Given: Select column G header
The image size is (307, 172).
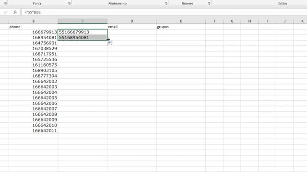Looking at the screenshot, I should pyautogui.click(x=232, y=21).
